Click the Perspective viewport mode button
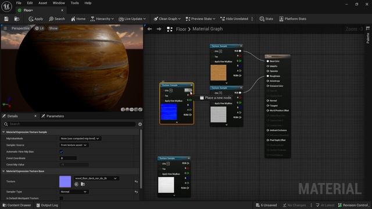372x209 pixels. coord(20,28)
